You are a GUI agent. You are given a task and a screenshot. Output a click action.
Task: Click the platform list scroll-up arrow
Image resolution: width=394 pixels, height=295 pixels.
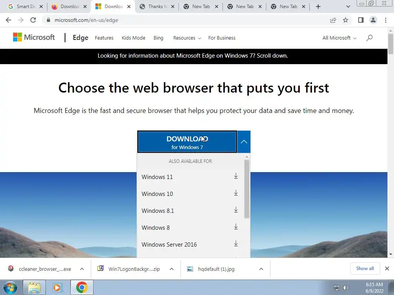point(247,157)
